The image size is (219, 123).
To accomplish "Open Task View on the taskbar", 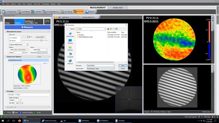I will pyautogui.click(x=14, y=121).
